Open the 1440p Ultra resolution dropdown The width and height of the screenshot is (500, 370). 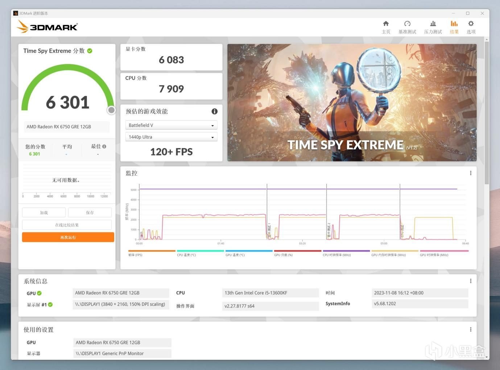pyautogui.click(x=171, y=137)
